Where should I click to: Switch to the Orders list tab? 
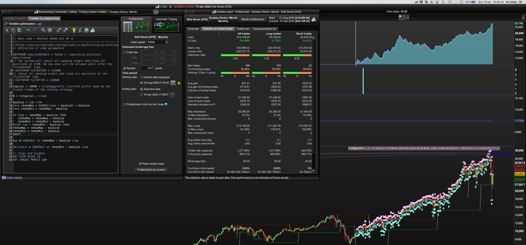click(x=243, y=29)
